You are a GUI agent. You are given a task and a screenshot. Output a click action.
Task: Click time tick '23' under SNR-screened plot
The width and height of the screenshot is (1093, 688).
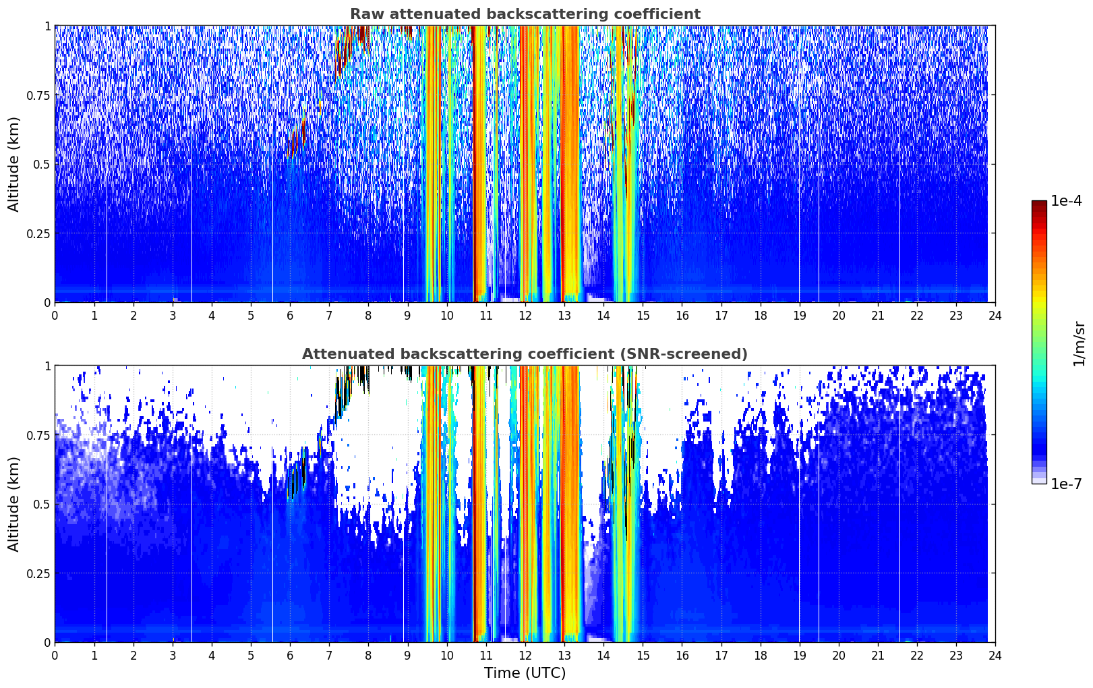[x=956, y=655]
